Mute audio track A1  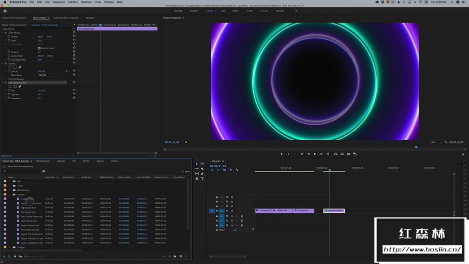pos(232,216)
